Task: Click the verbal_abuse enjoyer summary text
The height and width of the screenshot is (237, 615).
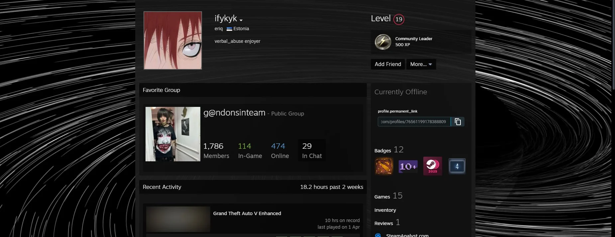Action: (237, 41)
